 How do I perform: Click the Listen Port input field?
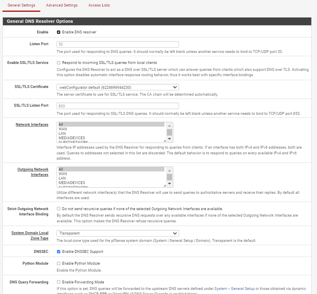(x=118, y=44)
